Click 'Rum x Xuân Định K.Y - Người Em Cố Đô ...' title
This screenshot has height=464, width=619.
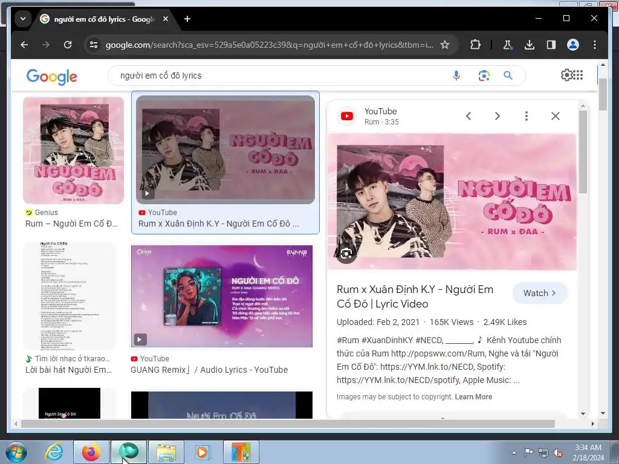219,224
